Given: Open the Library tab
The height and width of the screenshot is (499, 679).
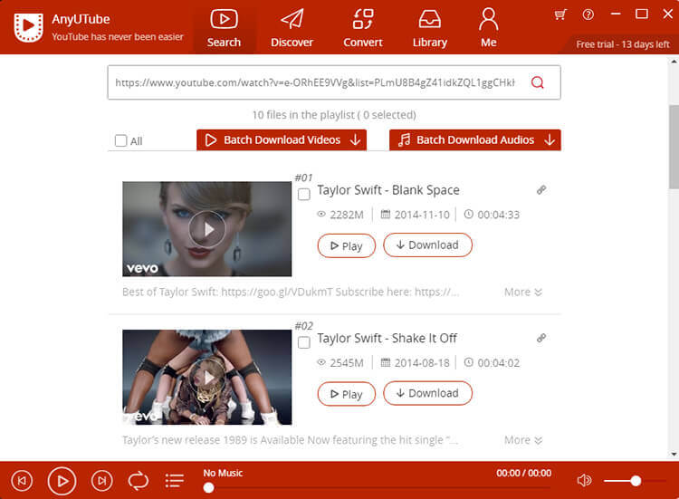Looking at the screenshot, I should (x=429, y=28).
